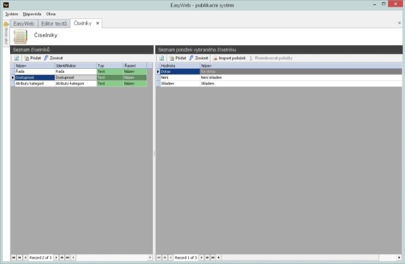Viewport: 405px width, 264px height.
Task: Sort by Název column in Seznam číselníků
Action: pyautogui.click(x=35, y=65)
